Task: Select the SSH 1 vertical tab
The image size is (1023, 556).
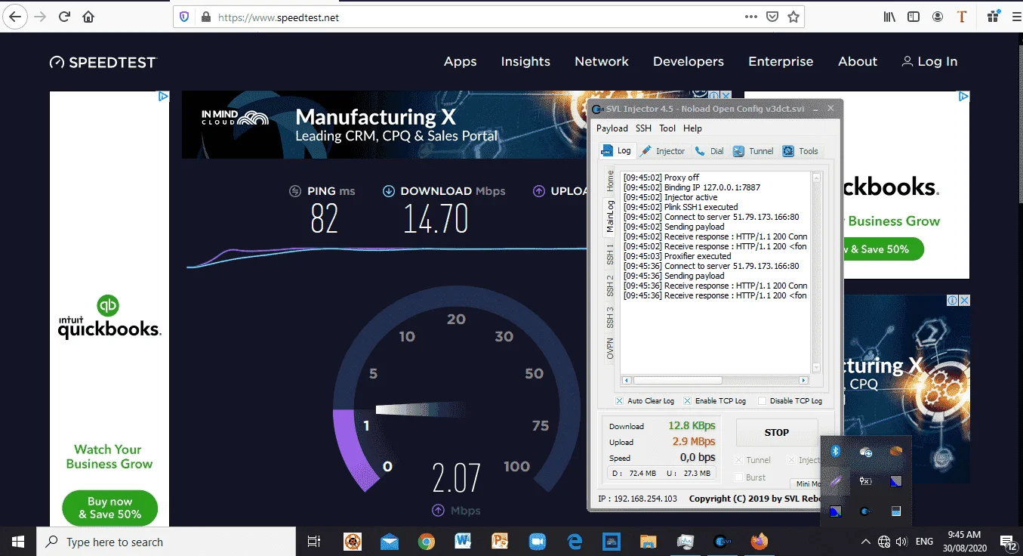Action: pyautogui.click(x=610, y=254)
